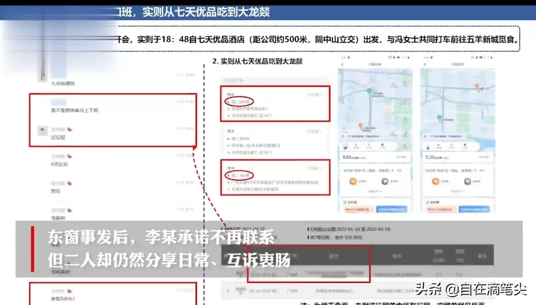This screenshot has width=536, height=305.
Task: Click back arrow in first trip detail screen
Action: point(342,64)
